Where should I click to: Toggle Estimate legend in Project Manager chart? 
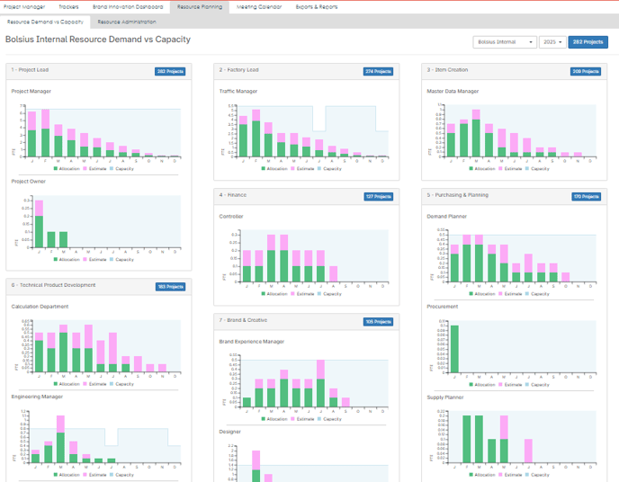[94, 169]
